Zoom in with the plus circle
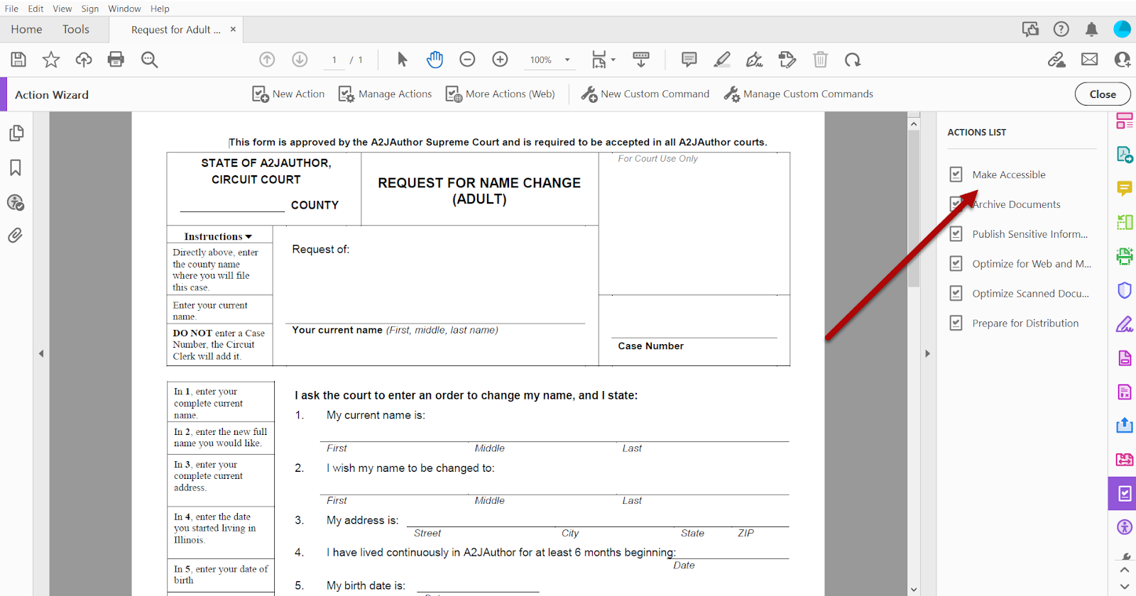The width and height of the screenshot is (1136, 596). tap(500, 60)
